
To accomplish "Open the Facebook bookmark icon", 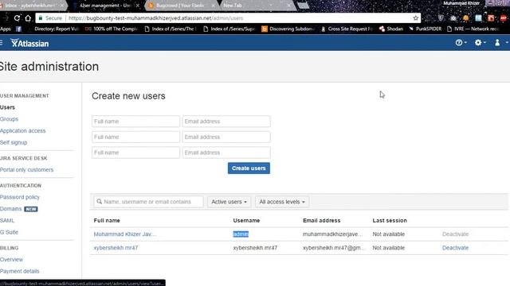I will (x=19, y=29).
